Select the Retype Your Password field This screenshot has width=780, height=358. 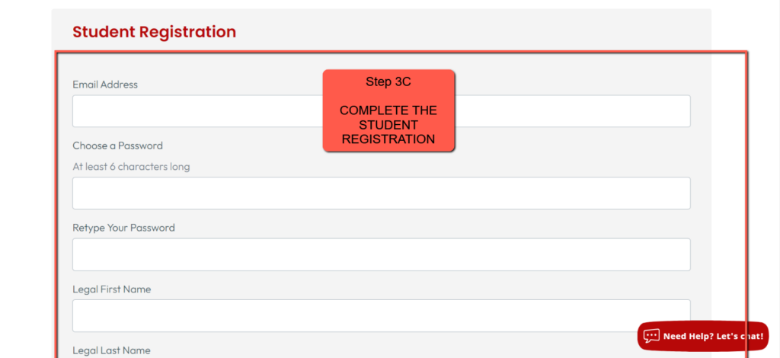coord(381,254)
